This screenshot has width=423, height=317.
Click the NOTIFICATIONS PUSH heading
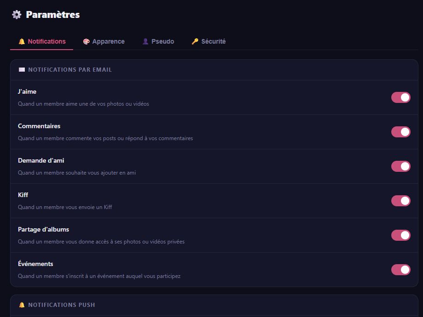62,305
